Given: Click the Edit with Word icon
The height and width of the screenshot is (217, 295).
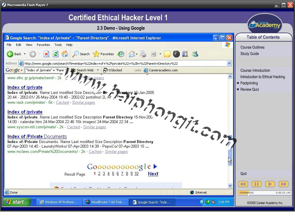Looking at the screenshot, I should 154,54.
